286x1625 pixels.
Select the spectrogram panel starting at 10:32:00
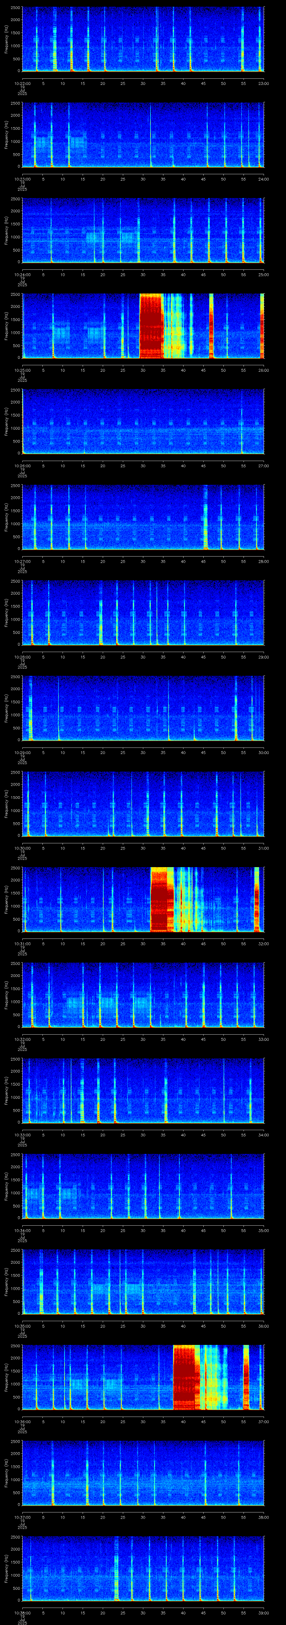pos(143,995)
